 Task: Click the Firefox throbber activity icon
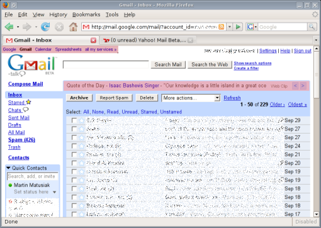pos(315,14)
